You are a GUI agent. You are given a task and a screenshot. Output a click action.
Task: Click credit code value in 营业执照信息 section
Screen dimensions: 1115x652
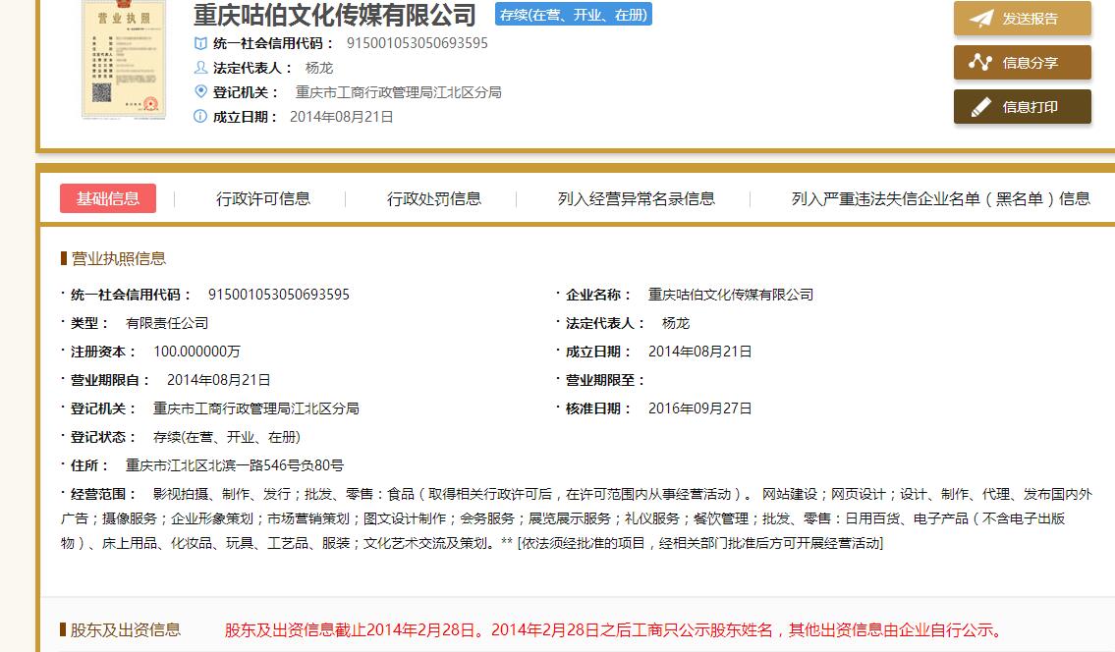tap(279, 295)
